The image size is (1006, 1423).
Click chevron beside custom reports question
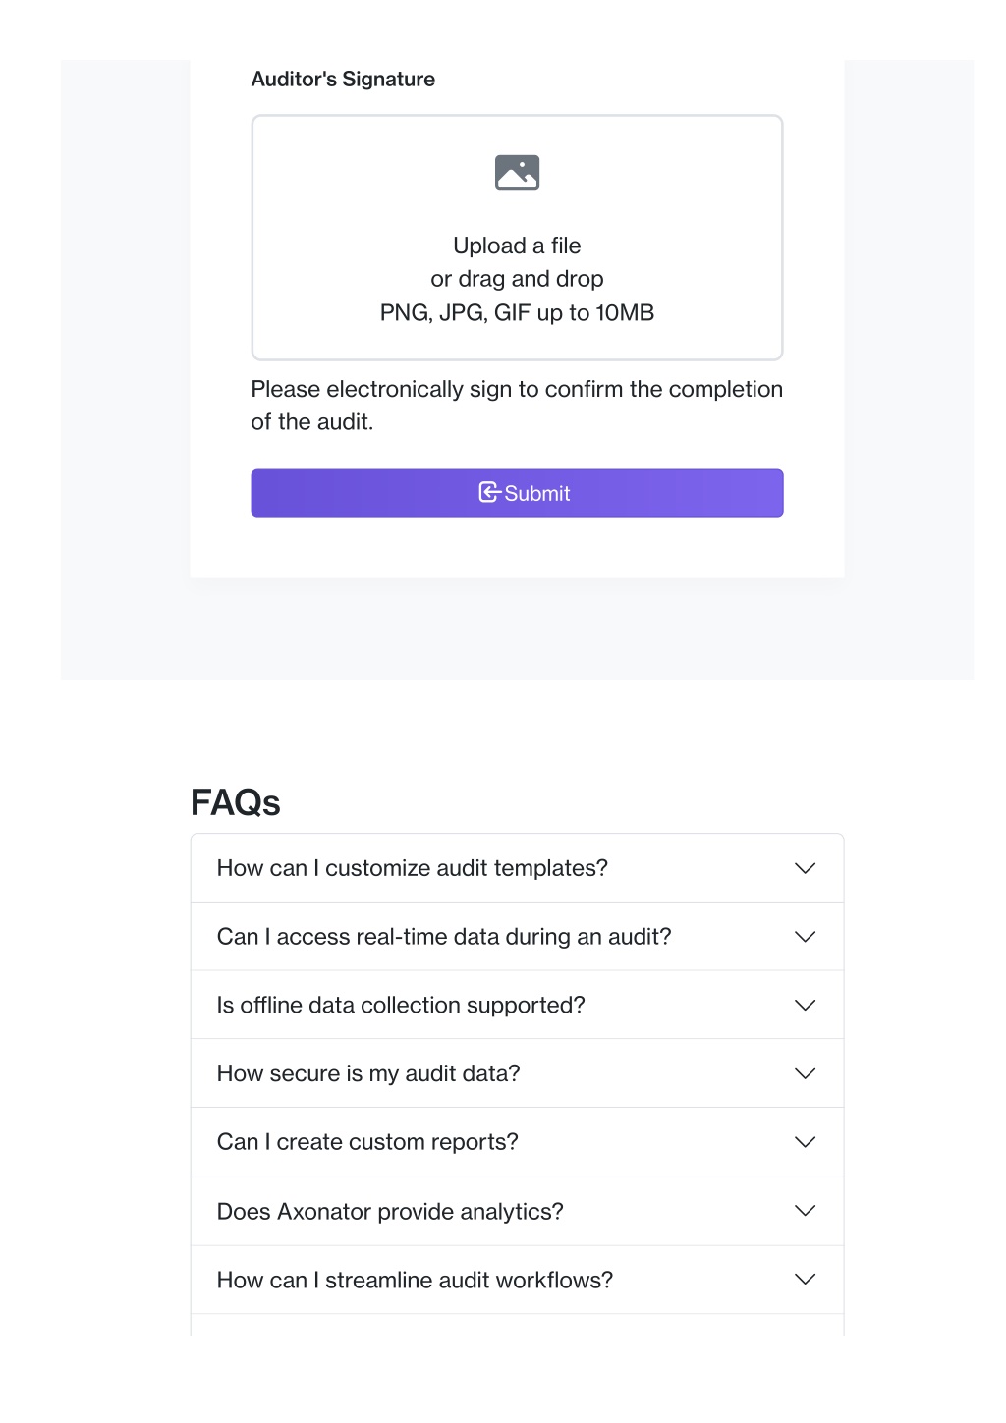[x=805, y=1142]
